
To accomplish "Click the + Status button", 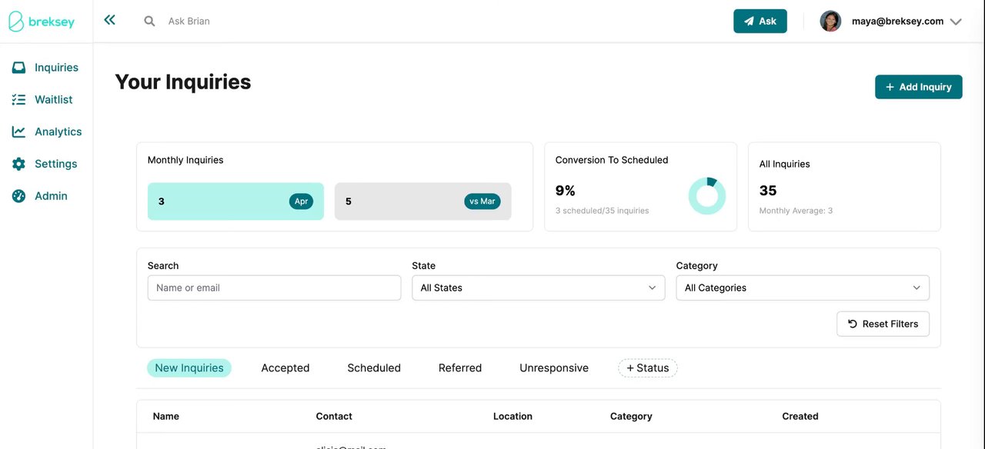I will click(x=647, y=368).
